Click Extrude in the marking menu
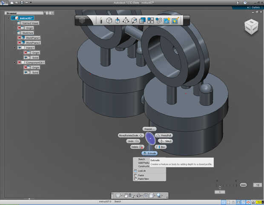This screenshot has height=205, width=264. coord(149,154)
